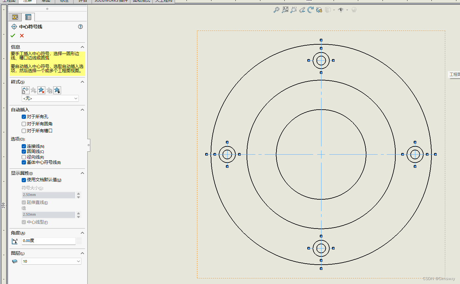The image size is (460, 284).
Task: Select the bottom bolt hole center mark
Action: (321, 248)
